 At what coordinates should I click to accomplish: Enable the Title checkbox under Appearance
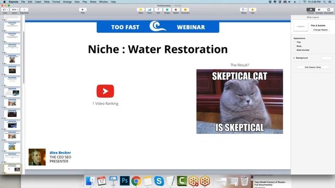pos(295,42)
